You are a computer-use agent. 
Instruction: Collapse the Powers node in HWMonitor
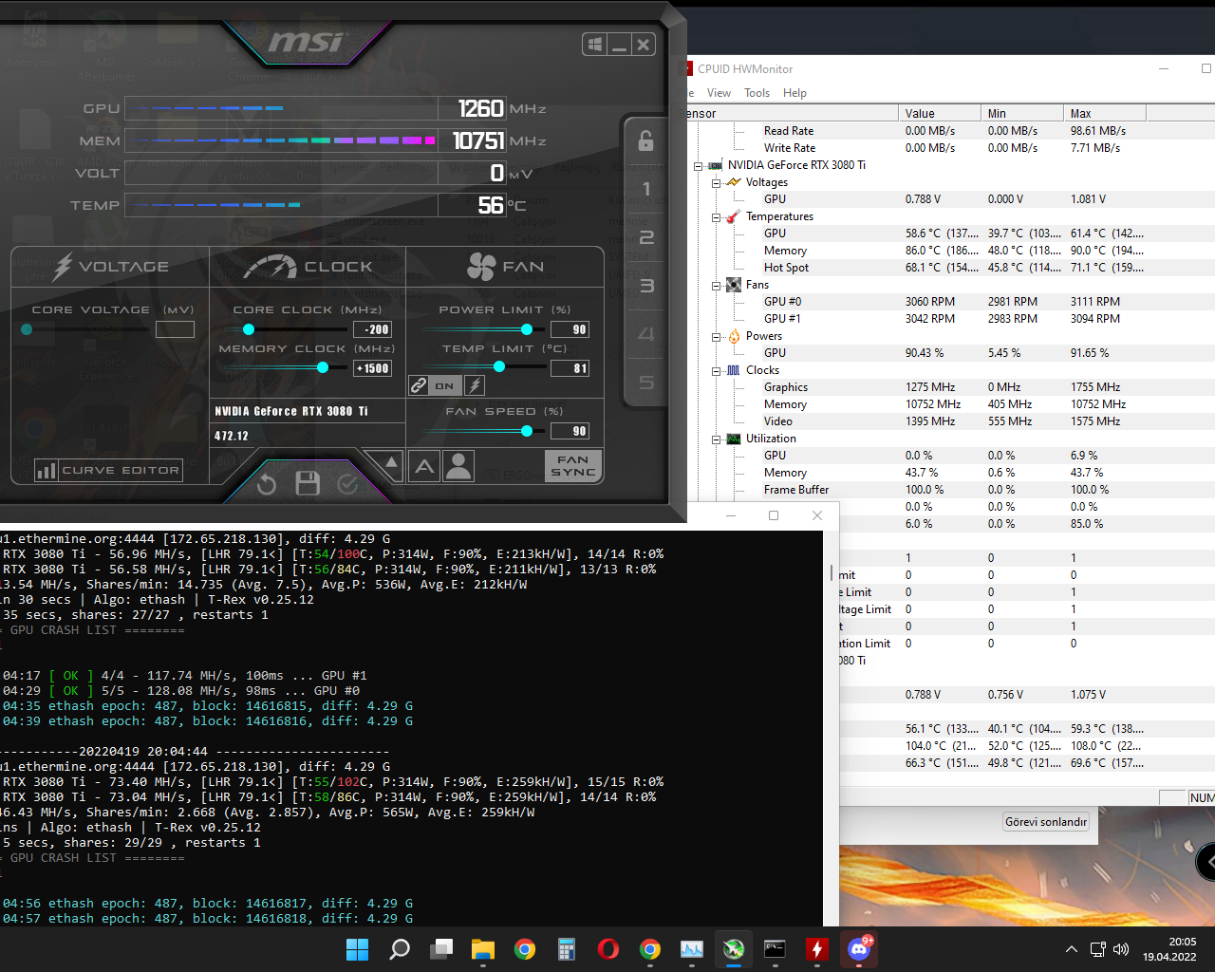pyautogui.click(x=716, y=336)
